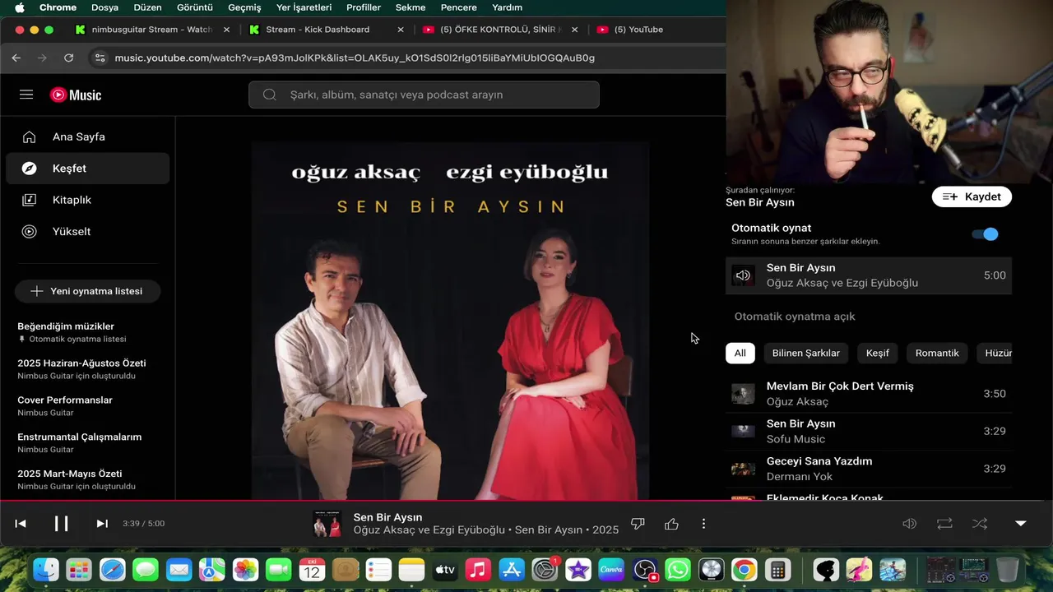Click the song progress bar above the player

coord(526,501)
